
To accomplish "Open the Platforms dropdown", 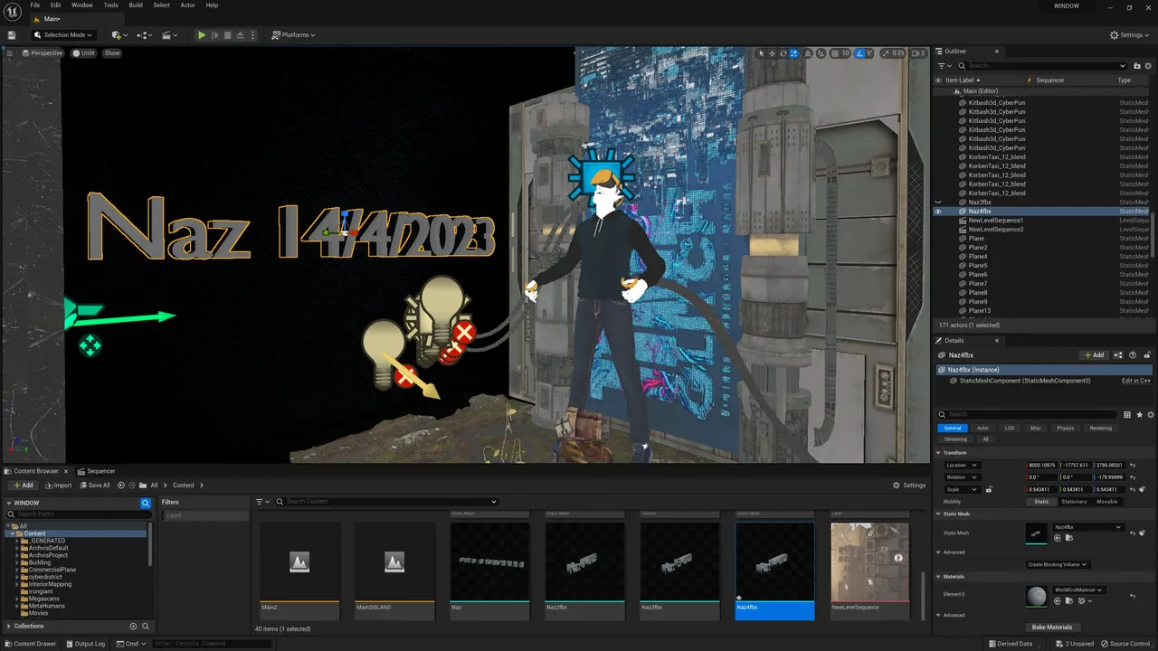I will (x=293, y=35).
